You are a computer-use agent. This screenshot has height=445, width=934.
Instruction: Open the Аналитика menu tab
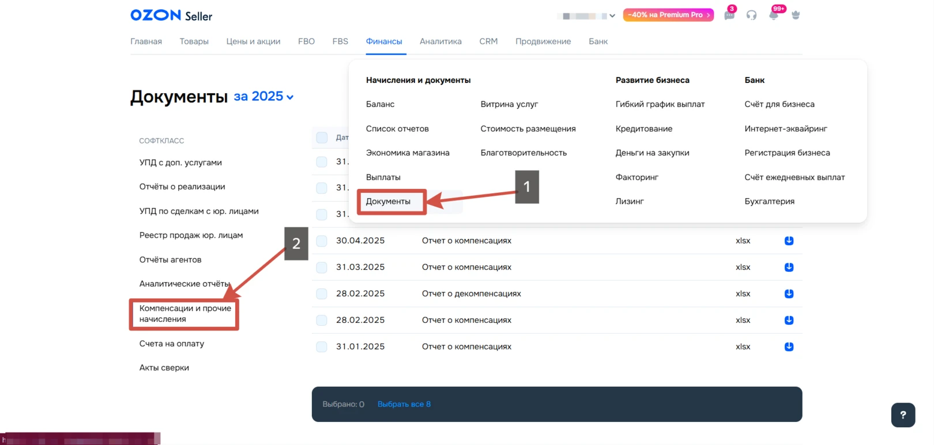point(440,41)
